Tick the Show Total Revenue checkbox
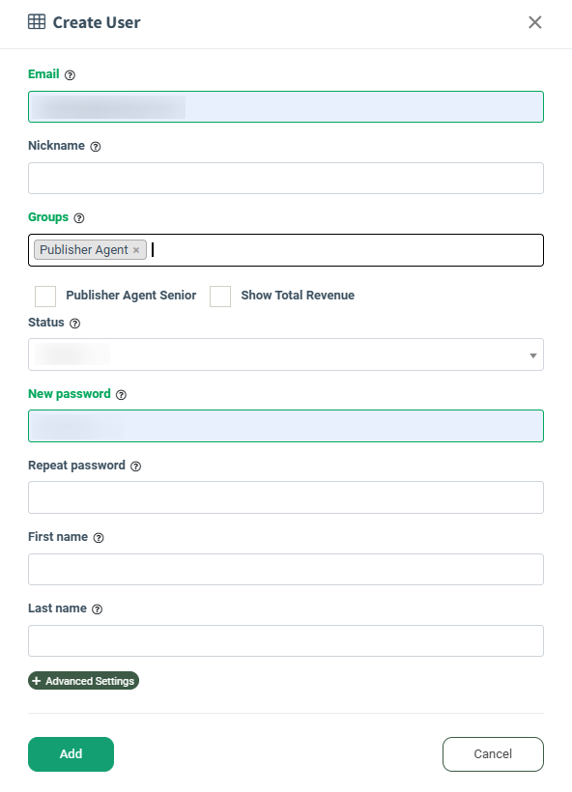Viewport: 572px width, 792px height. pos(220,296)
